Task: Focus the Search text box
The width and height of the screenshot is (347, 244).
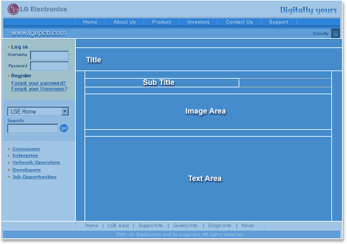Action: click(33, 129)
